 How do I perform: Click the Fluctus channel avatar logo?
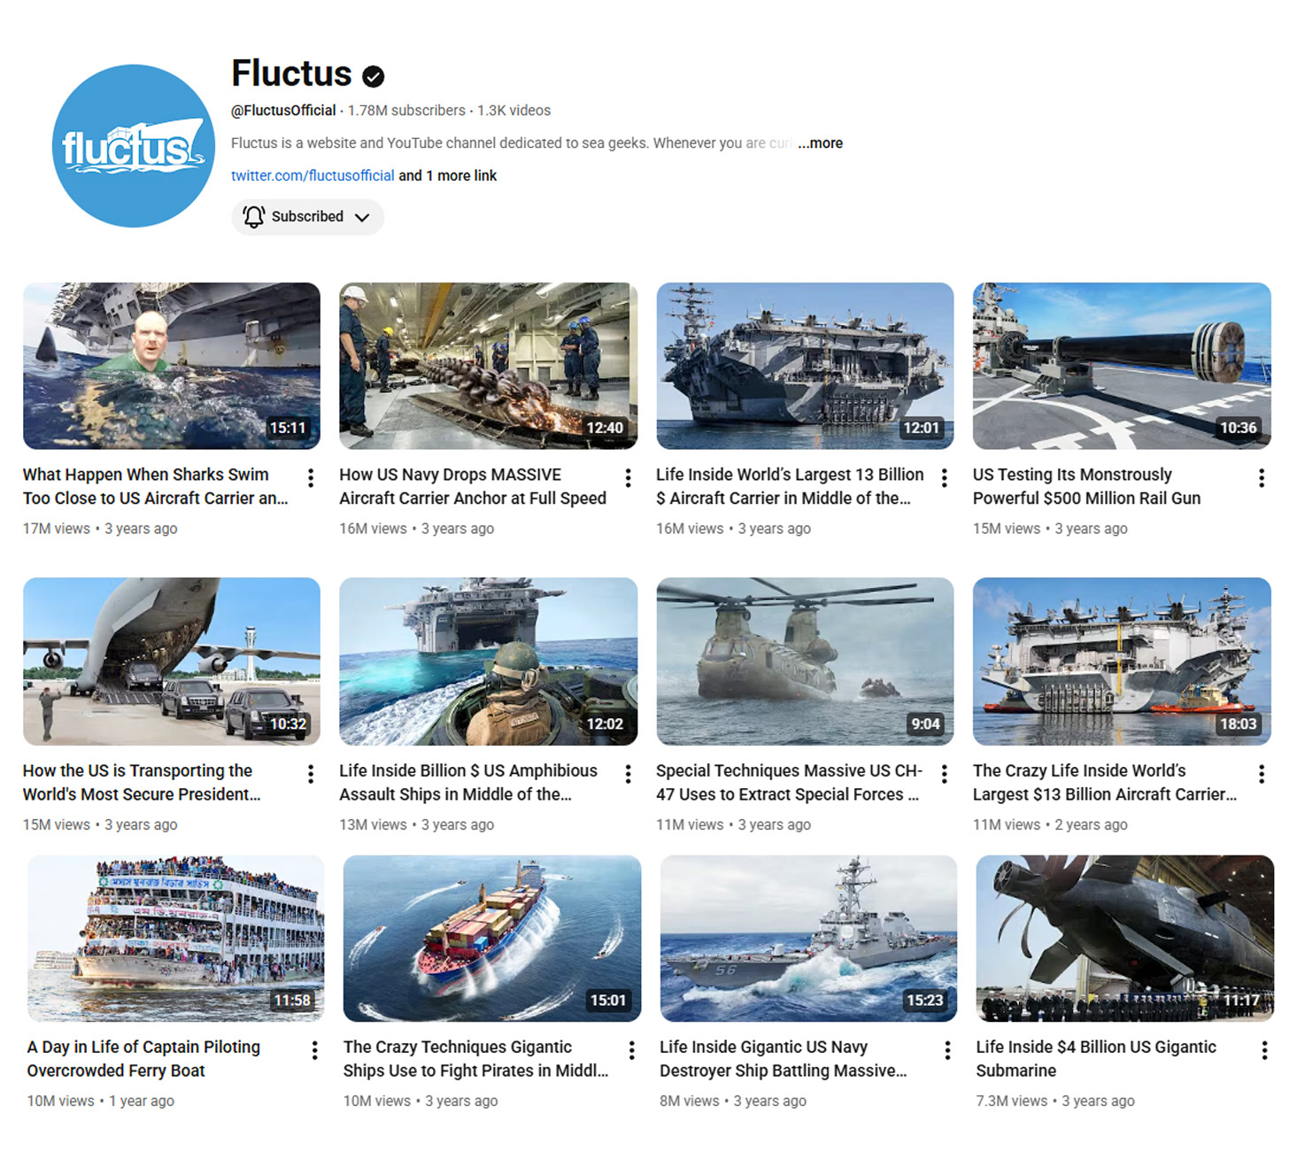133,146
